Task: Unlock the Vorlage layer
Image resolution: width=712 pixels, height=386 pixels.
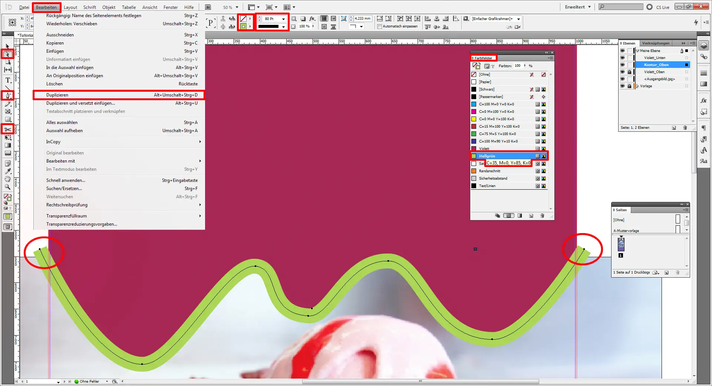Action: (630, 86)
